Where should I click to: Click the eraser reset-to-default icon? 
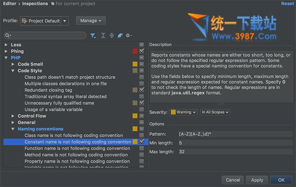[120, 35]
